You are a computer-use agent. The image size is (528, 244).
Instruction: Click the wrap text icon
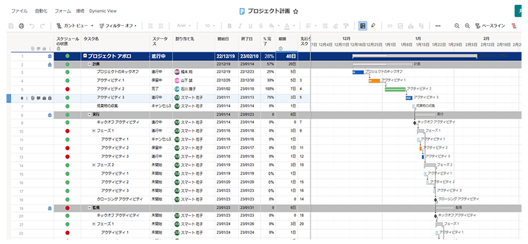click(325, 26)
